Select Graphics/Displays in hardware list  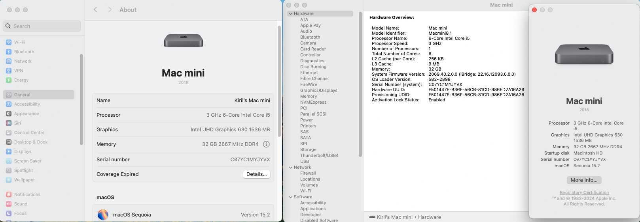(319, 90)
